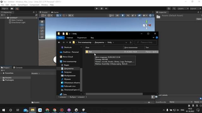The width and height of the screenshot is (202, 113).
Task: Expand Packages folder in Project panel
Action: (x=1, y=80)
